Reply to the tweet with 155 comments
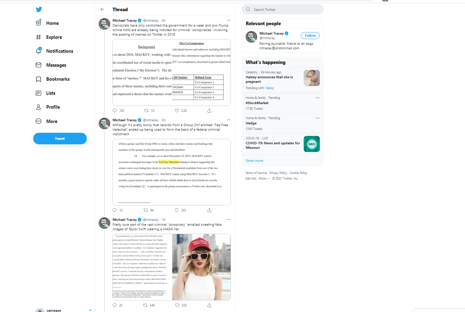The image size is (465, 312). pyautogui.click(x=115, y=110)
